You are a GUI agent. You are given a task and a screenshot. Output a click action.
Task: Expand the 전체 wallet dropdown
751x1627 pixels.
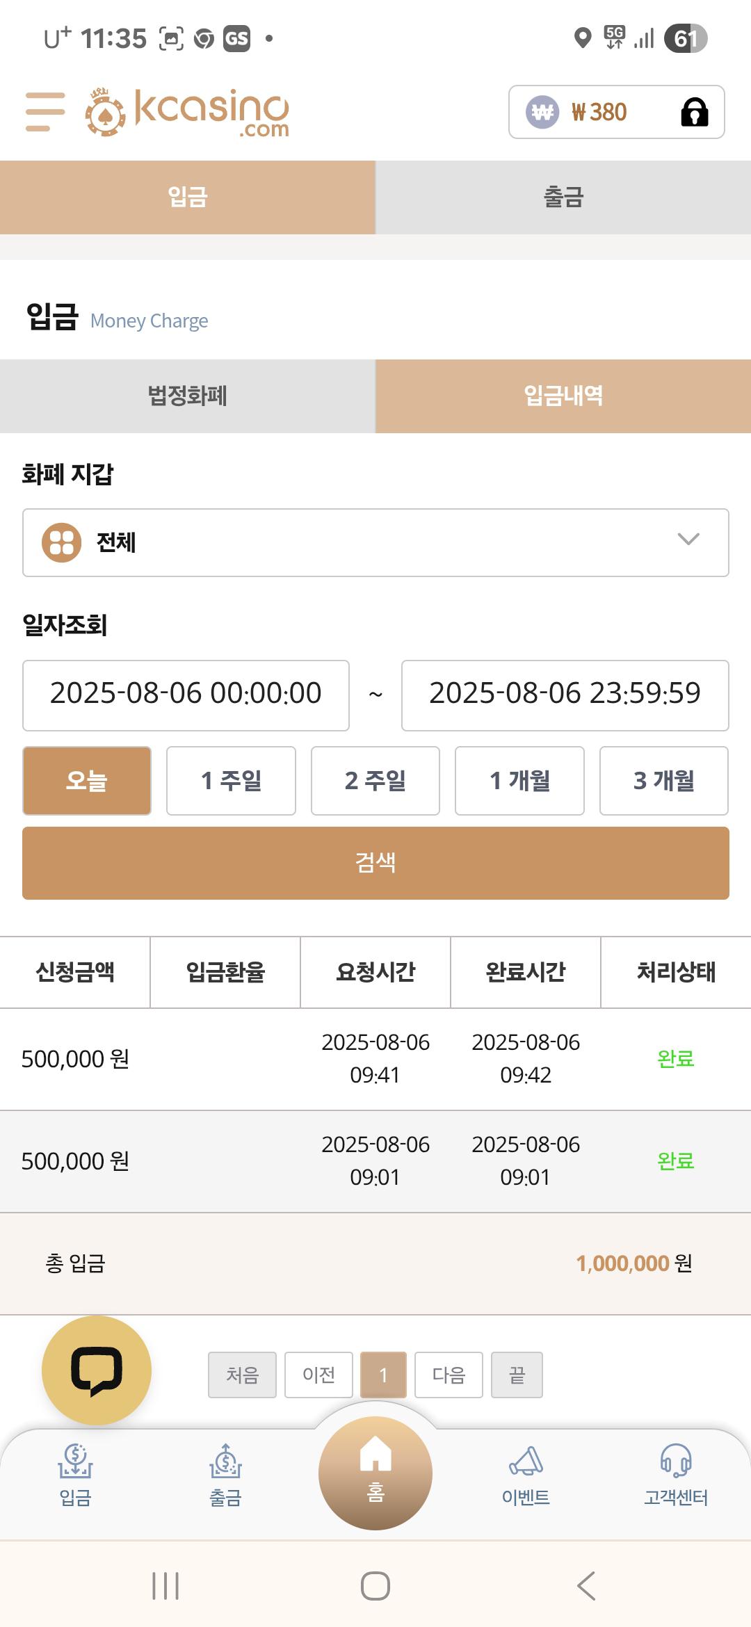[x=375, y=542]
